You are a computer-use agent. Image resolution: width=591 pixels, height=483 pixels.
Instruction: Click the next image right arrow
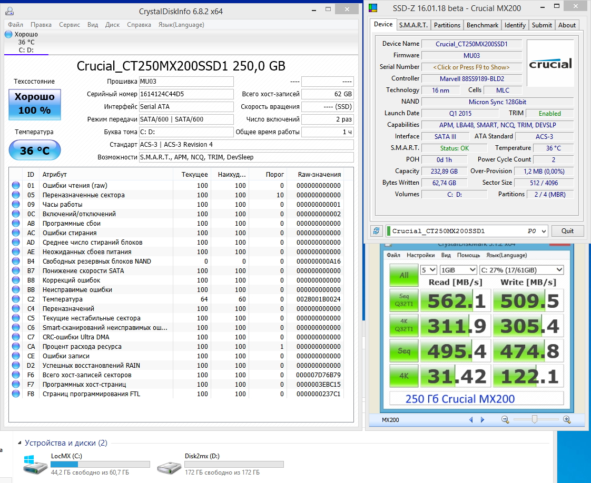pyautogui.click(x=482, y=419)
